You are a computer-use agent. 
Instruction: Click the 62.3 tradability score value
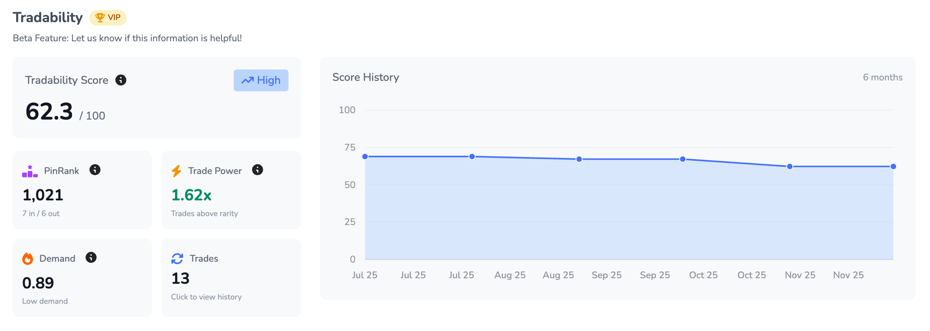pyautogui.click(x=49, y=111)
